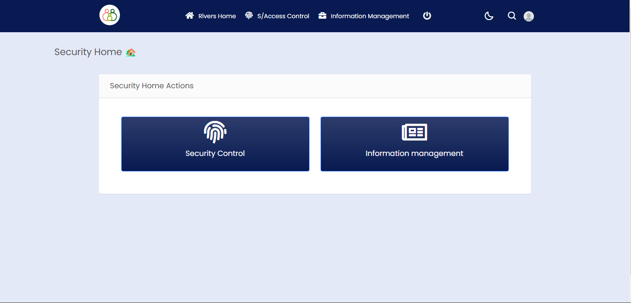The height and width of the screenshot is (303, 631).
Task: Click the Security Home Actions panel header
Action: click(x=152, y=86)
